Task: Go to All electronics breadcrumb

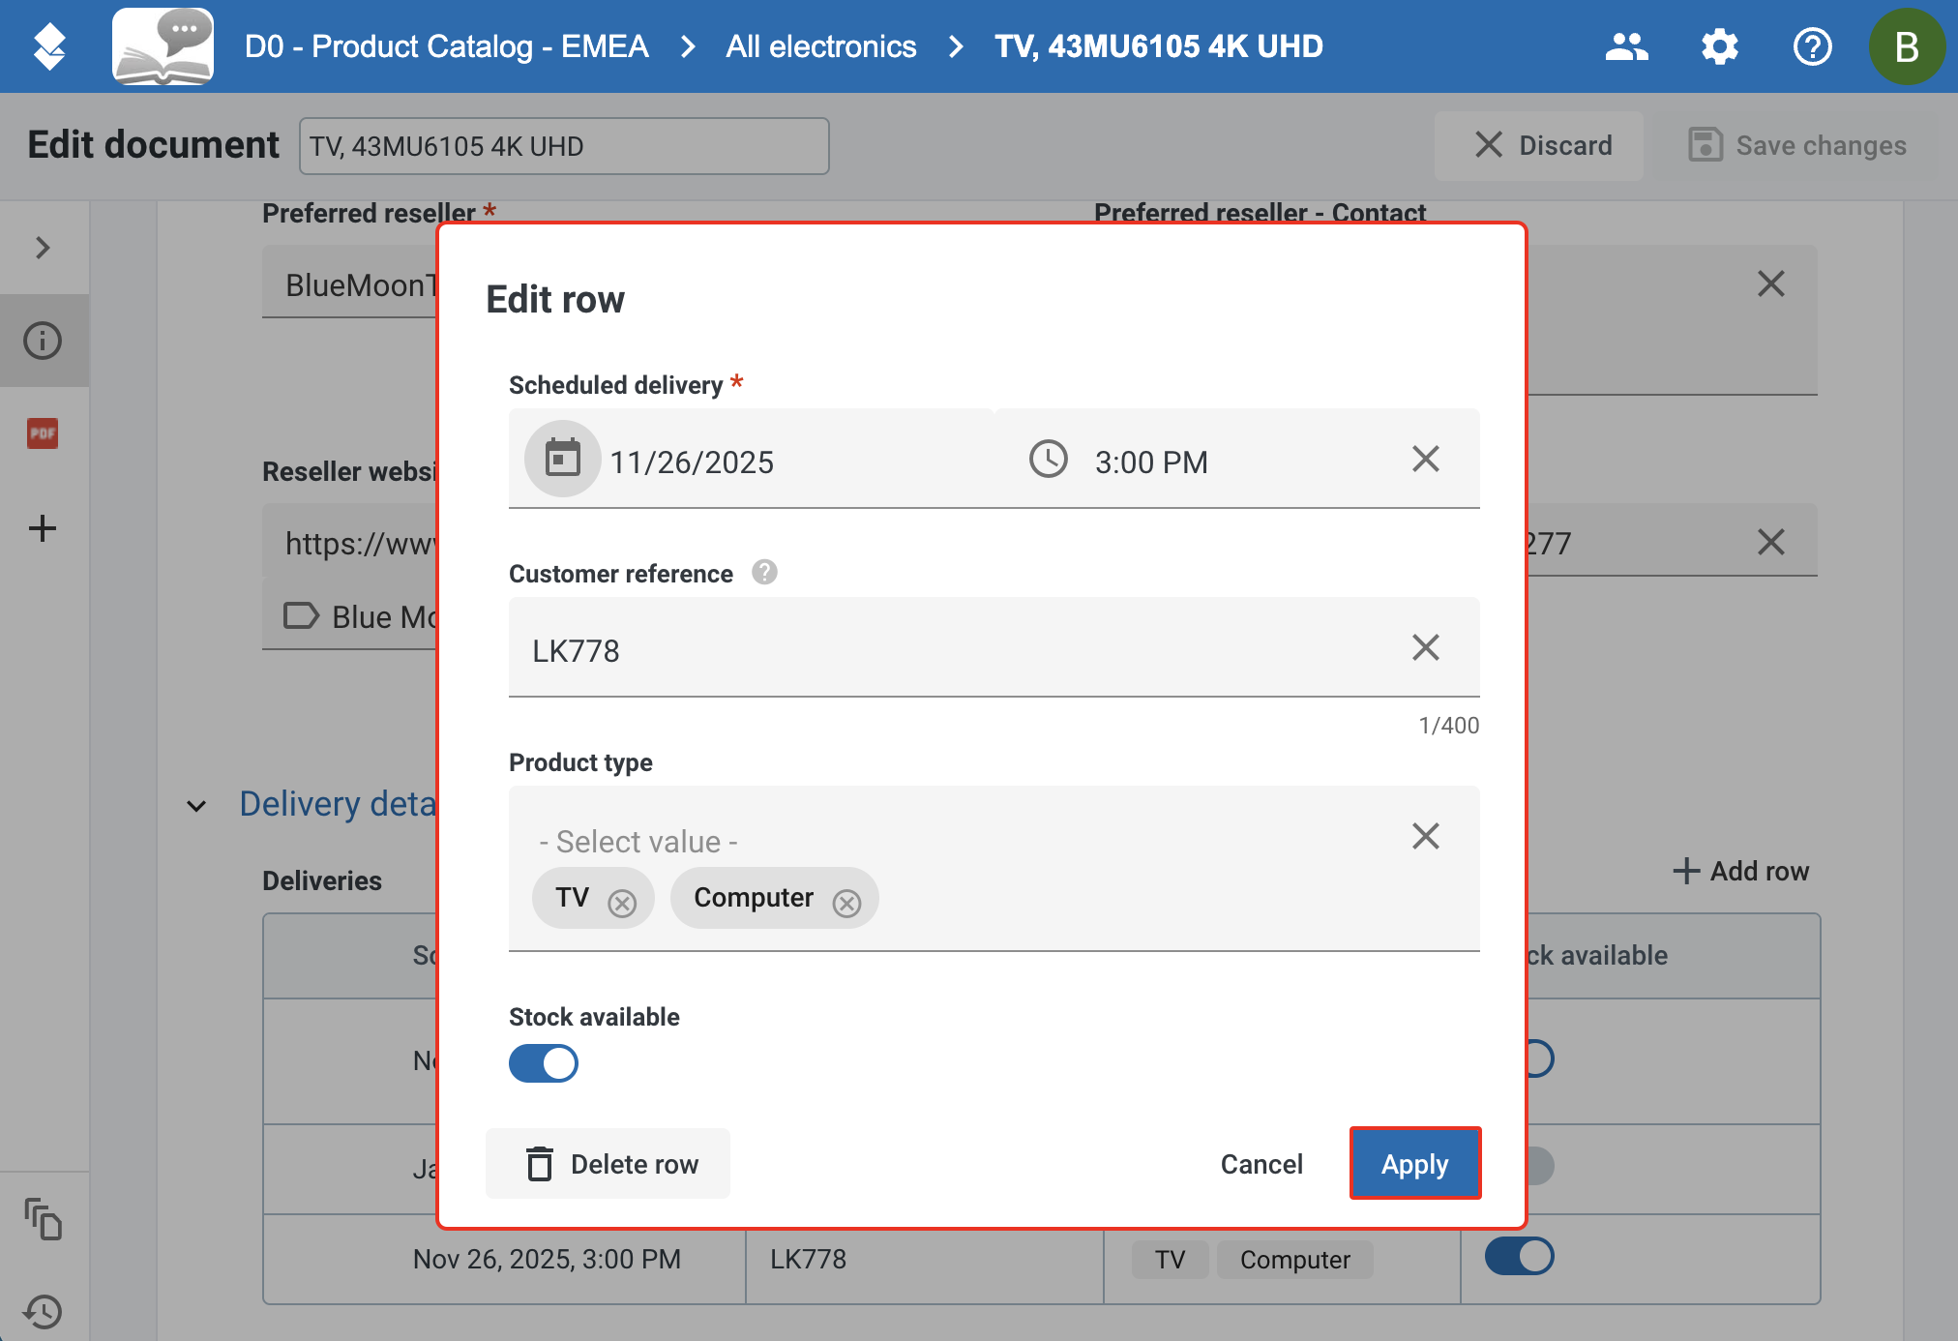Action: pos(820,46)
